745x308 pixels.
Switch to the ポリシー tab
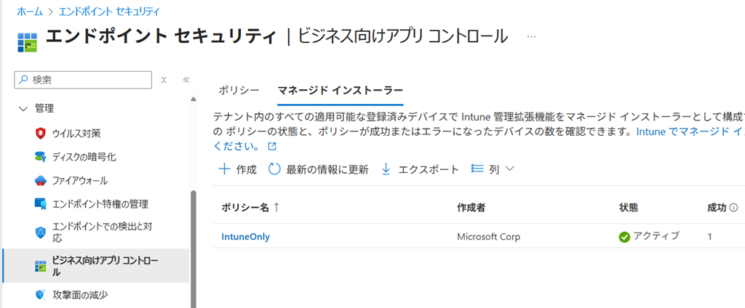coord(239,90)
